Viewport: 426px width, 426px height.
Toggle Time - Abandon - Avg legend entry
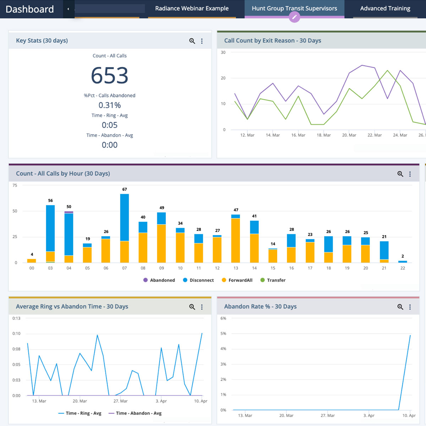point(135,413)
